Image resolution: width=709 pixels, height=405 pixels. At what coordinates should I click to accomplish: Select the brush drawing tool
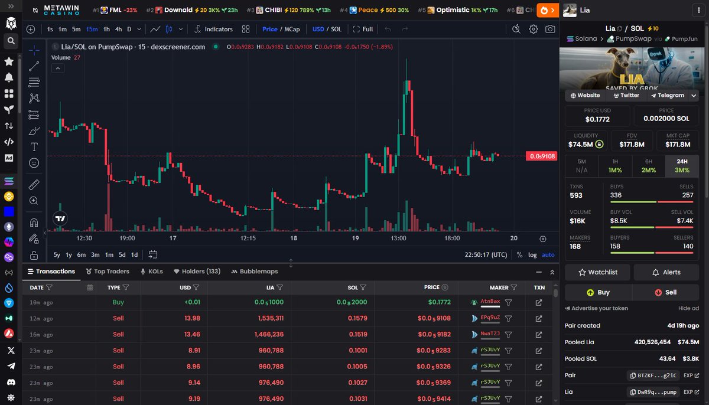coord(34,130)
